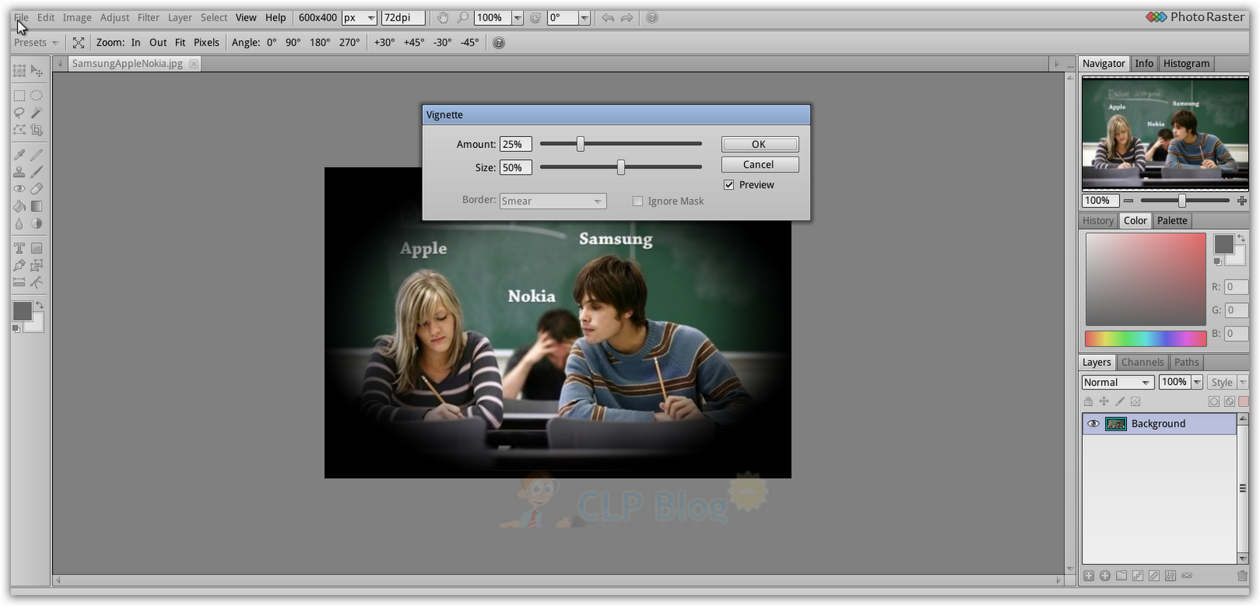Click the +45° rotate option

pyautogui.click(x=414, y=42)
